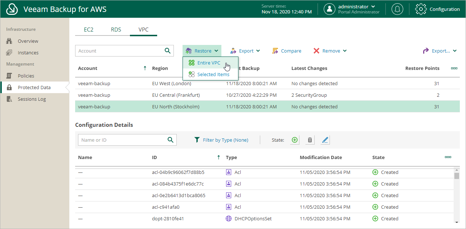Image resolution: width=466 pixels, height=229 pixels.
Task: Click scrollbar down arrow in details list
Action: pyautogui.click(x=457, y=222)
